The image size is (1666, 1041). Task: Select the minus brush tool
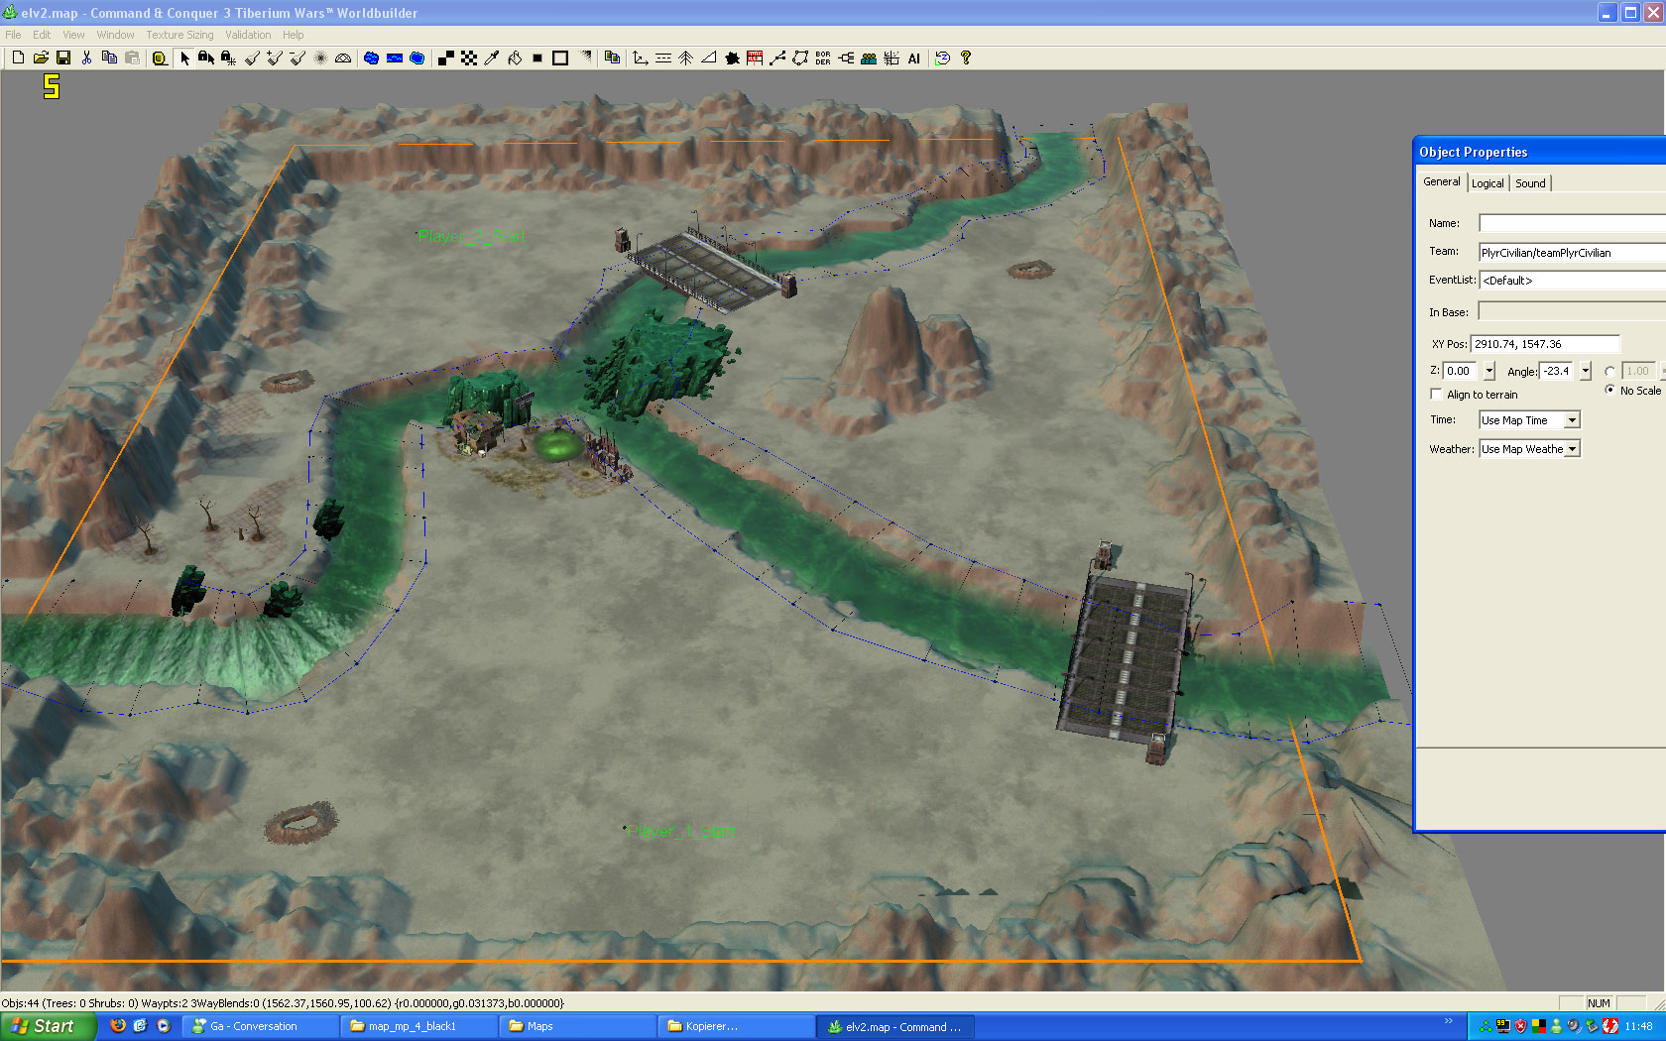[x=297, y=58]
